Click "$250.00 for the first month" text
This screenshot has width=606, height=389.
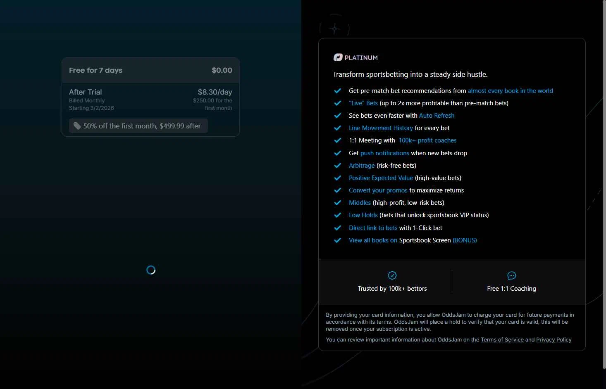(212, 104)
